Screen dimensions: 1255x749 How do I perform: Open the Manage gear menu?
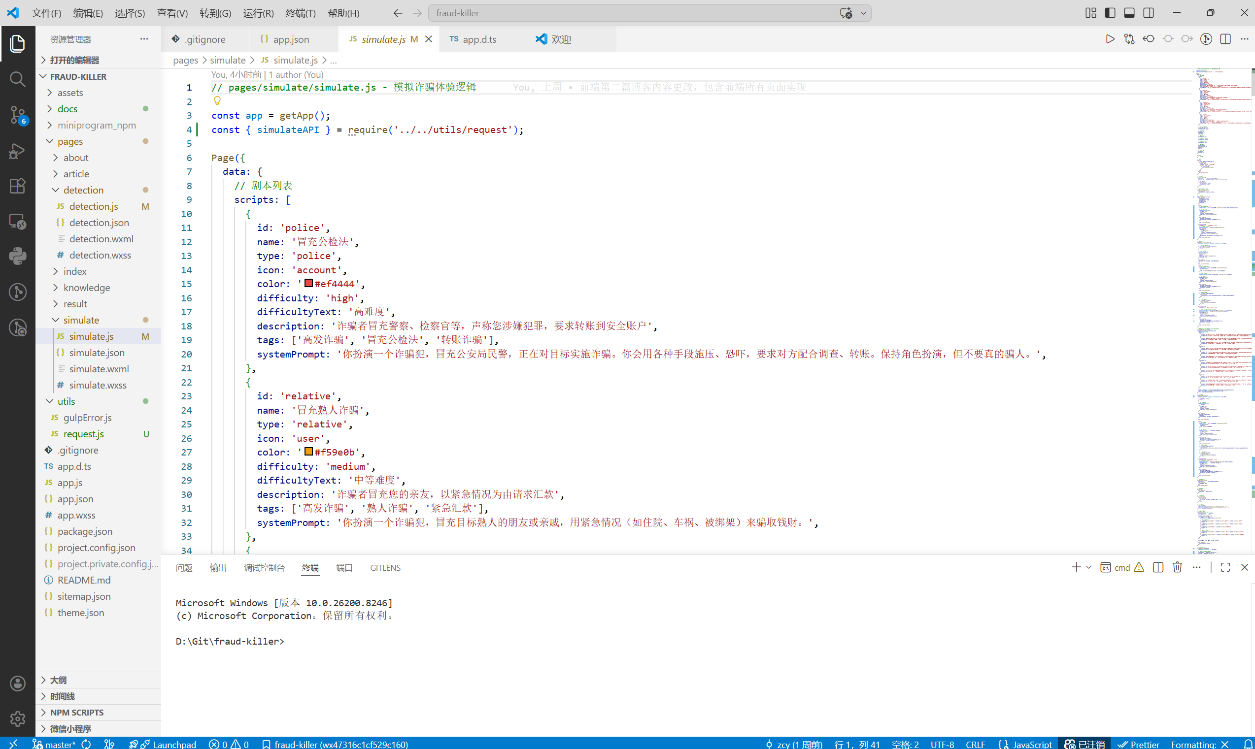point(18,719)
